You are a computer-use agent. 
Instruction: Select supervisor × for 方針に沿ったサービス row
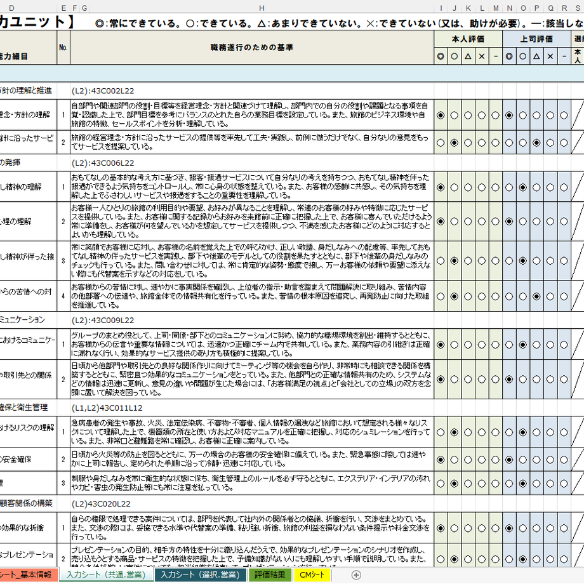(x=550, y=143)
